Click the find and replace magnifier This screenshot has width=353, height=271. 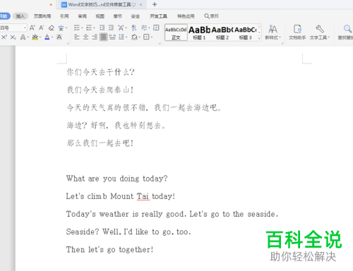[346, 32]
